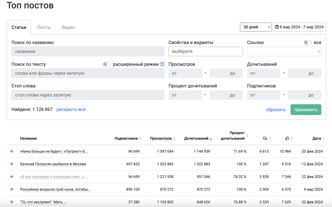This screenshot has height=207, width=332.
Task: Switch to the Видео tab
Action: [x=68, y=27]
